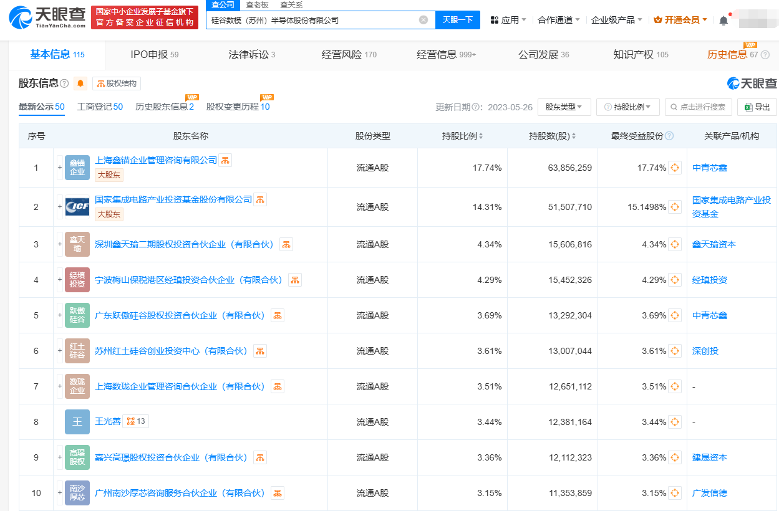Click help icon next to 最终受益股份 header
Screen dimensions: 779x511
tap(669, 136)
